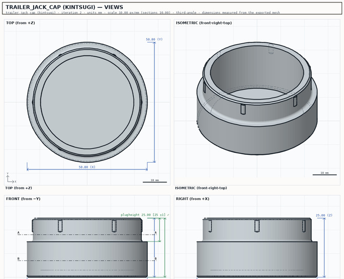Select the isometric shaded cap rendering

[257, 98]
